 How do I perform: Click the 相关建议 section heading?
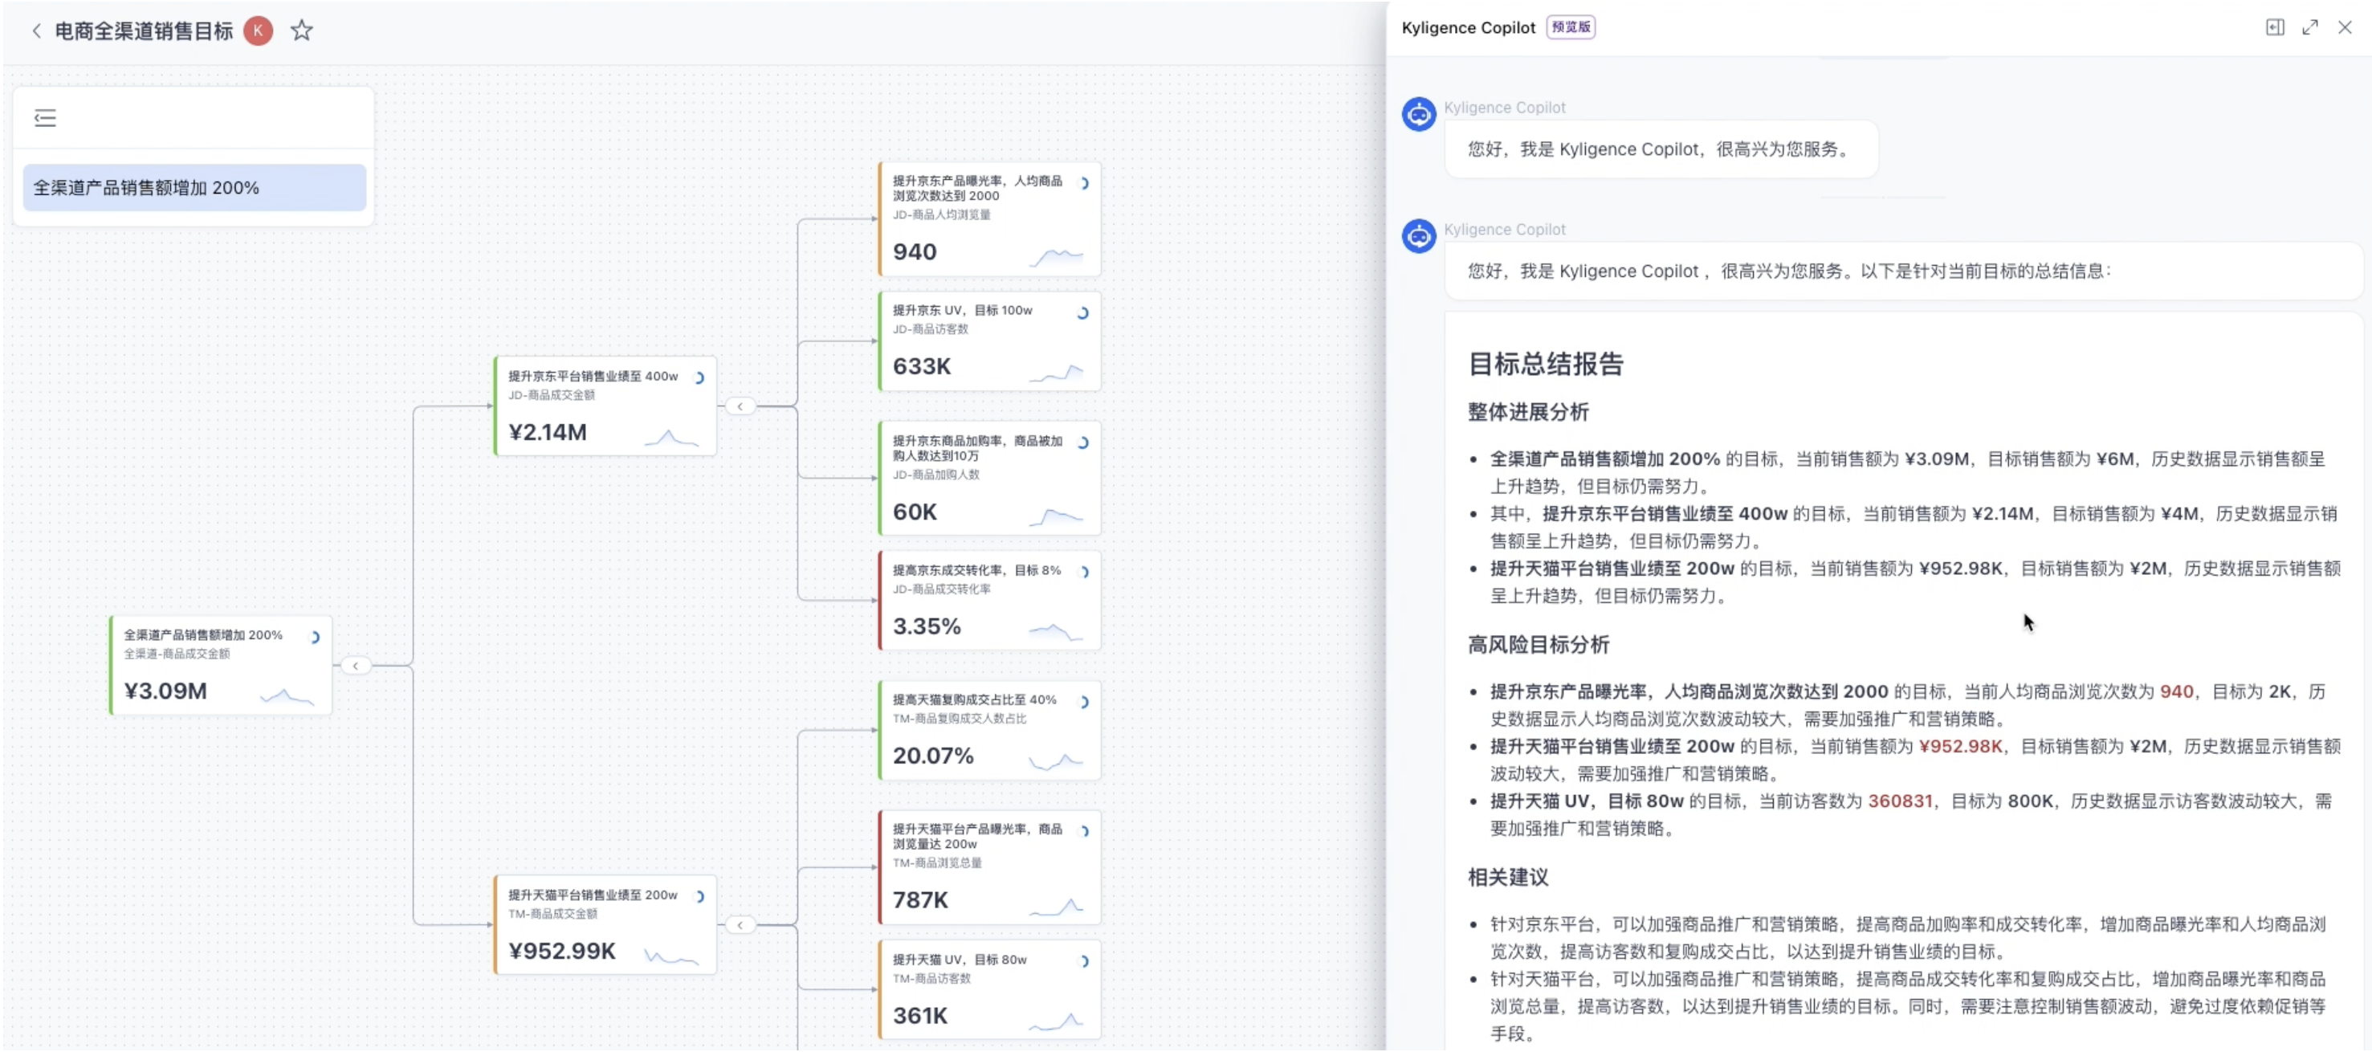pyautogui.click(x=1508, y=878)
